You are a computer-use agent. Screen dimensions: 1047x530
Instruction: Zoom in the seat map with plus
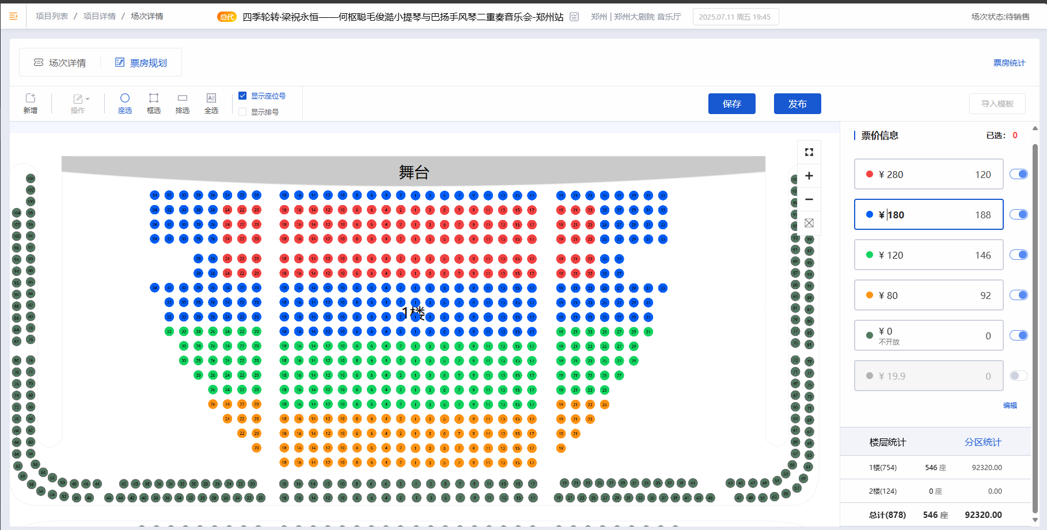(x=809, y=176)
